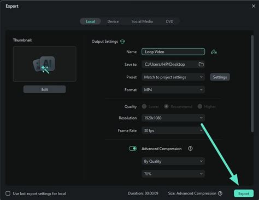Image resolution: width=259 pixels, height=200 pixels.
Task: Open the Format MP4 dropdown
Action: [173, 90]
